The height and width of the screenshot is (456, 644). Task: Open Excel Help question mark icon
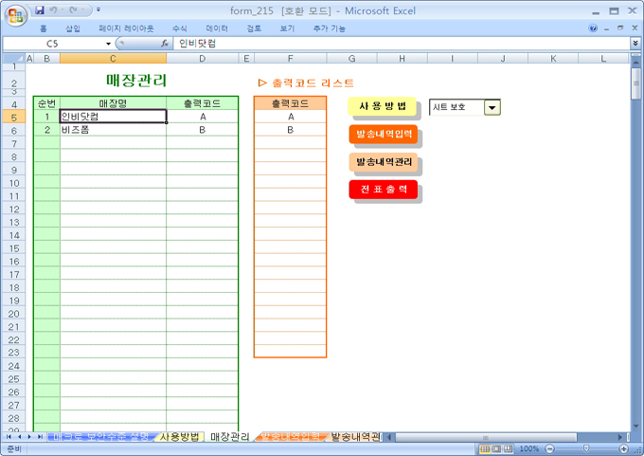[x=593, y=28]
